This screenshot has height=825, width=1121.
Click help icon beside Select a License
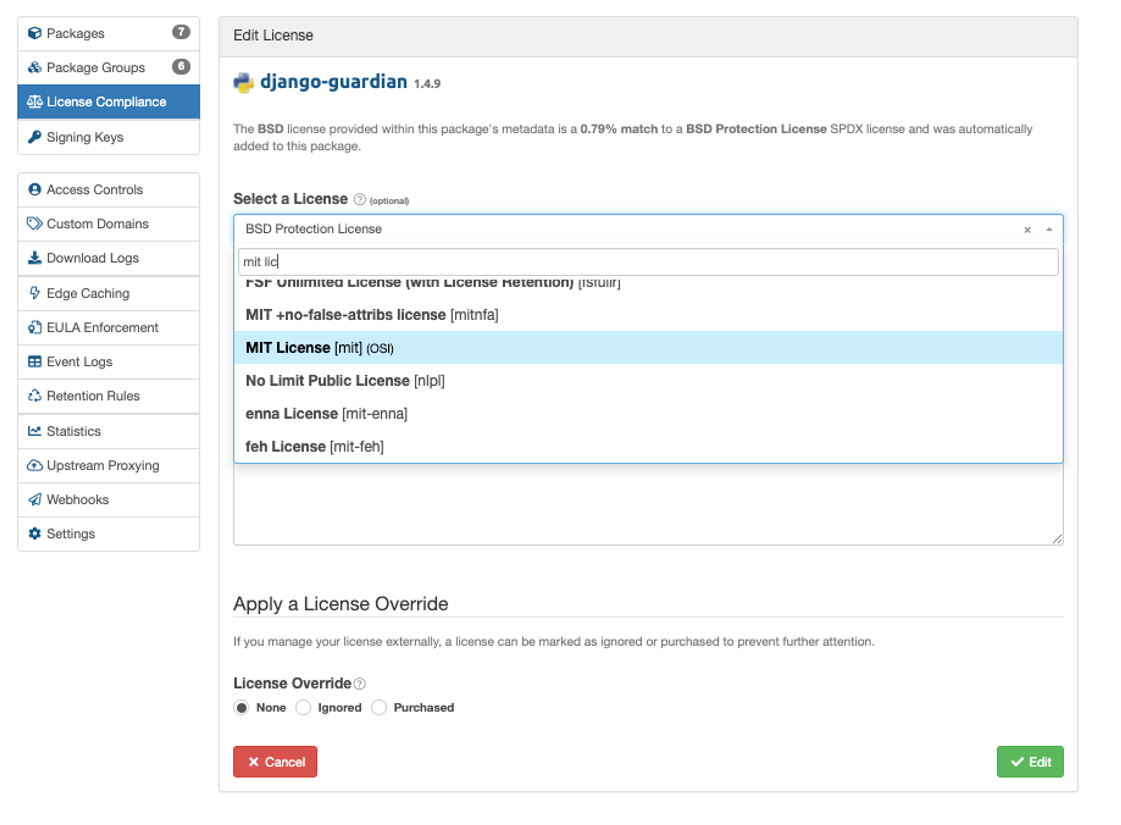359,199
